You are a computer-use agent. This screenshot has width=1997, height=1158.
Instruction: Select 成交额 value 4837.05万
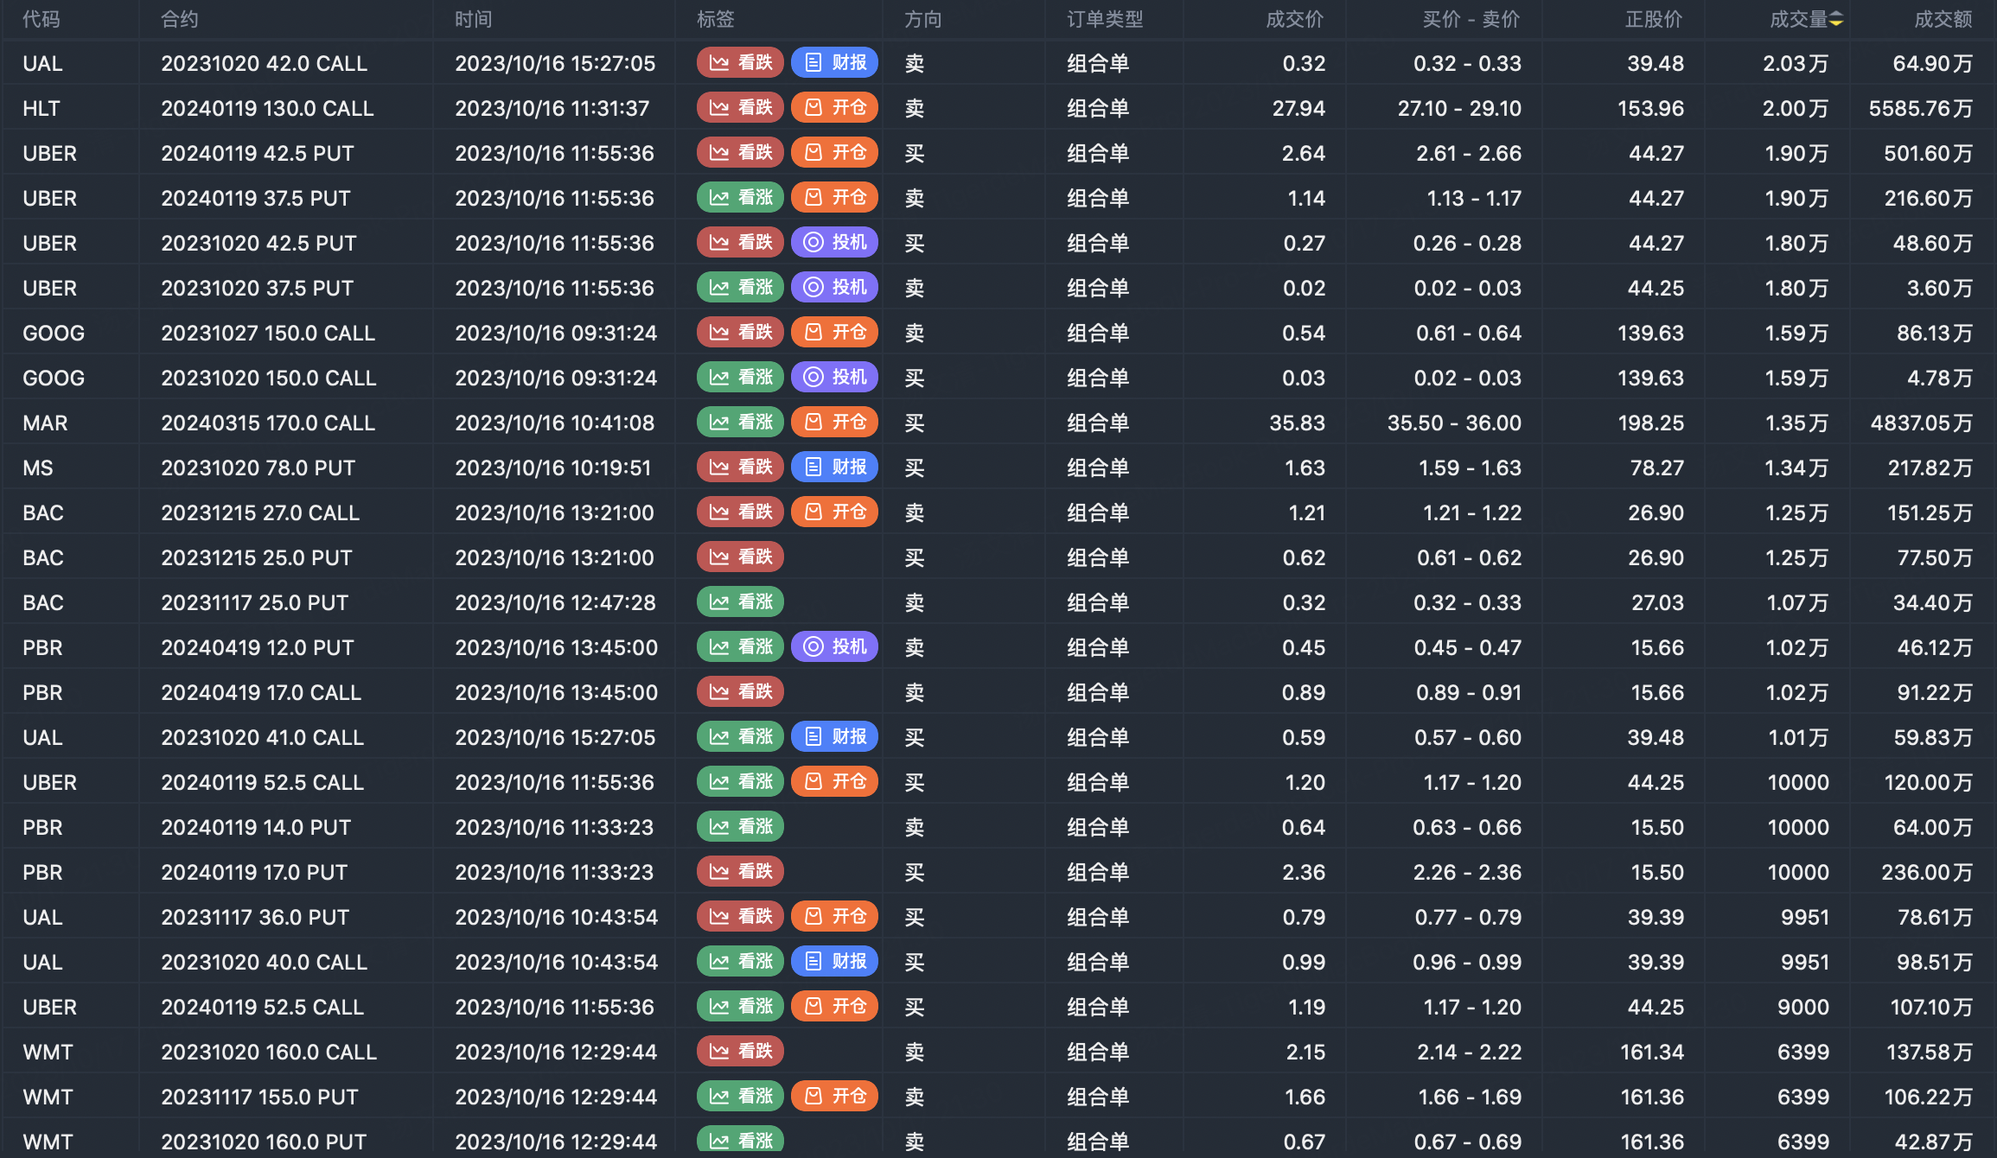pos(1922,423)
